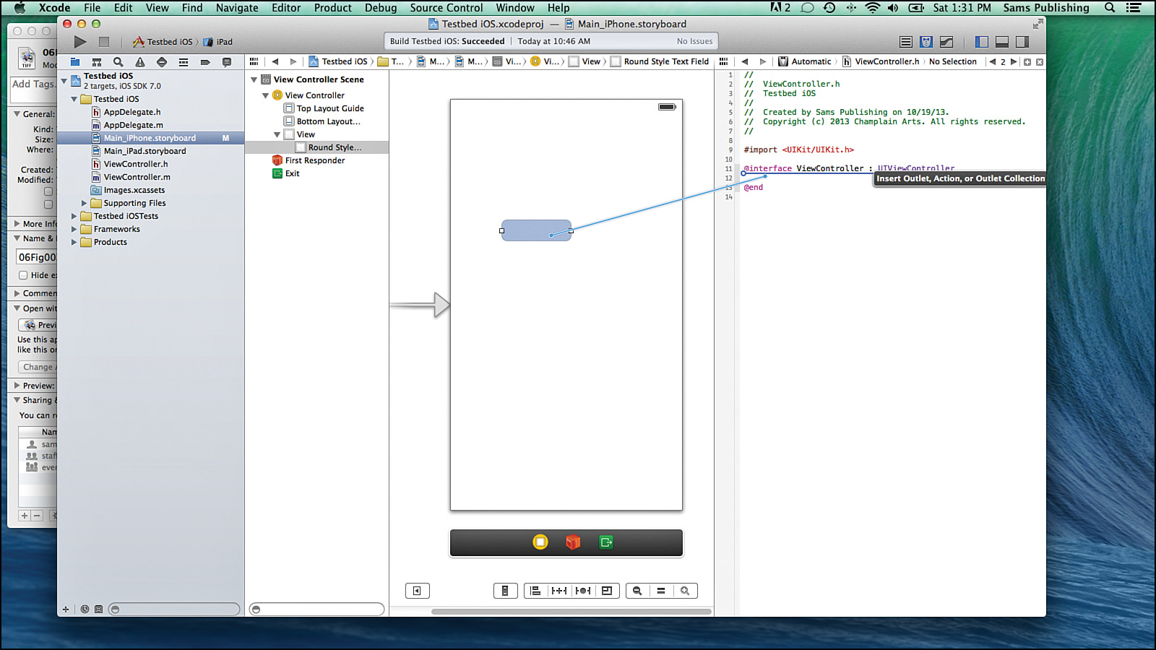This screenshot has width=1156, height=650.
Task: Open the Product menu
Action: 333,8
